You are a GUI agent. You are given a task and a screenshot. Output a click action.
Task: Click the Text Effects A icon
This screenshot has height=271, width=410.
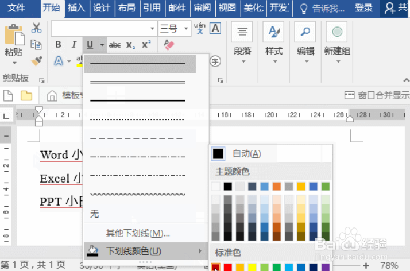pos(59,61)
